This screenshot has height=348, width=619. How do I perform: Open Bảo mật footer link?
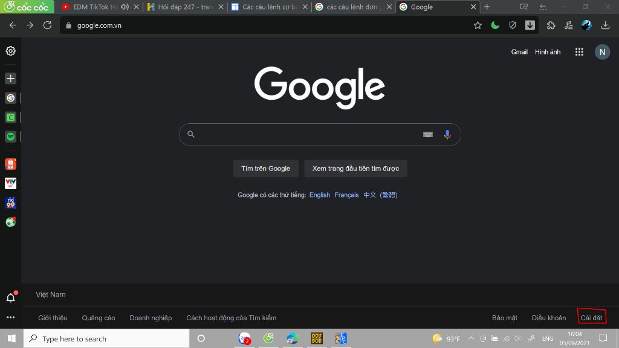click(x=505, y=318)
